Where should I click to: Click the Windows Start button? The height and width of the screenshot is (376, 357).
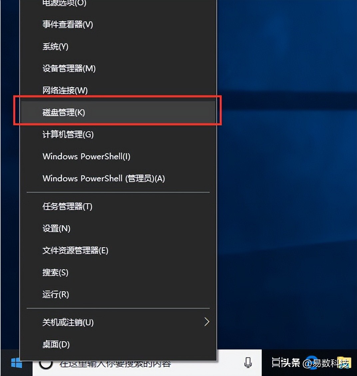click(16, 363)
